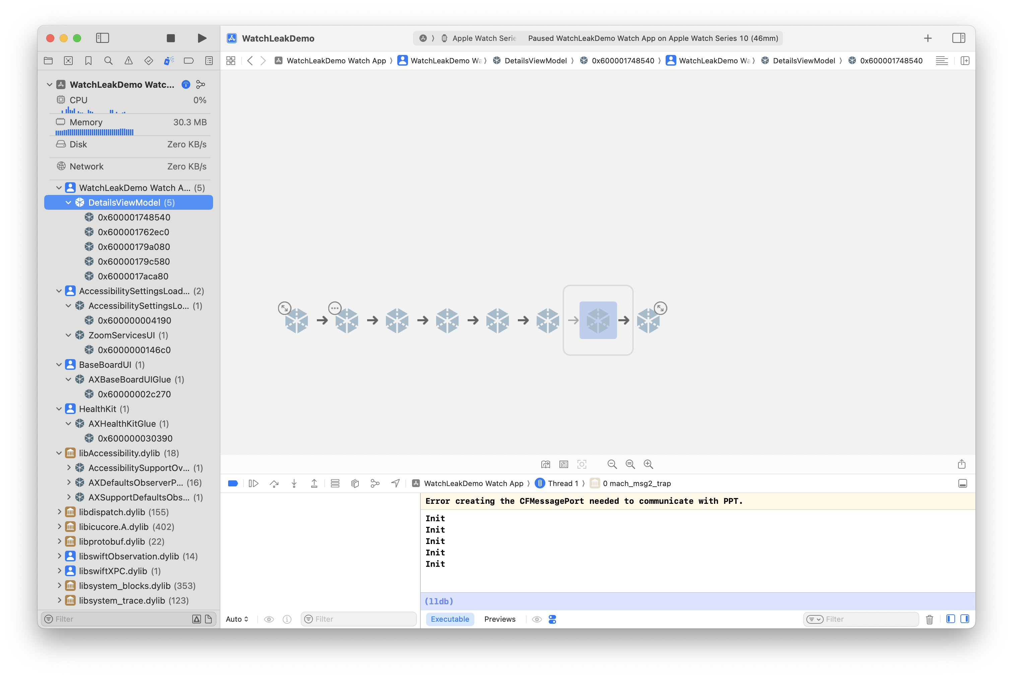Expand the libdispatch.dylib group
Viewport: 1013px width, 678px height.
tap(59, 512)
